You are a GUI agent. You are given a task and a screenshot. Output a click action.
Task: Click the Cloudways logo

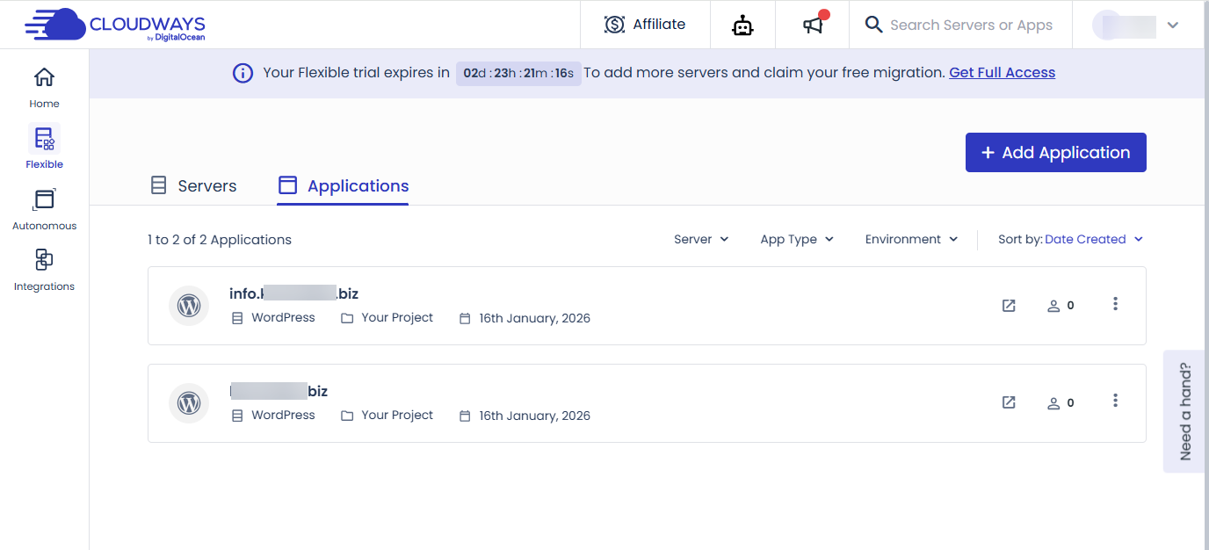(115, 25)
